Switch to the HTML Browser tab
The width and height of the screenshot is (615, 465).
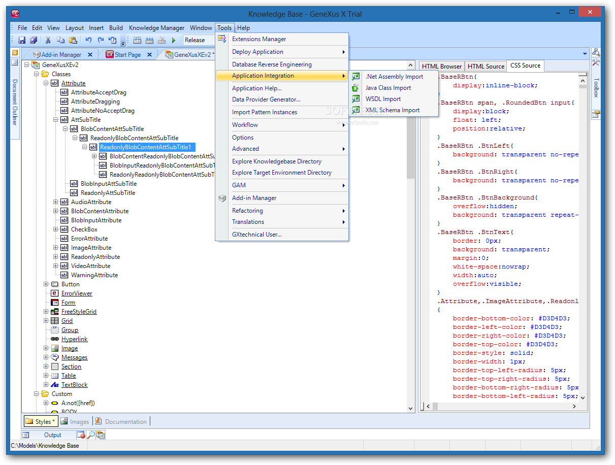pos(441,66)
